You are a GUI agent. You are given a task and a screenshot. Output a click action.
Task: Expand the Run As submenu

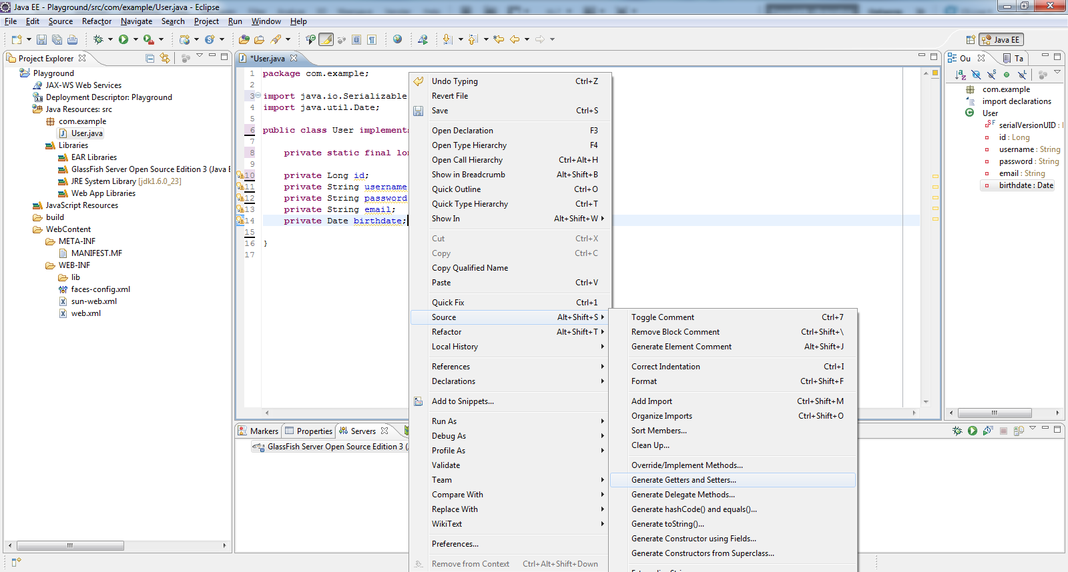(x=511, y=421)
